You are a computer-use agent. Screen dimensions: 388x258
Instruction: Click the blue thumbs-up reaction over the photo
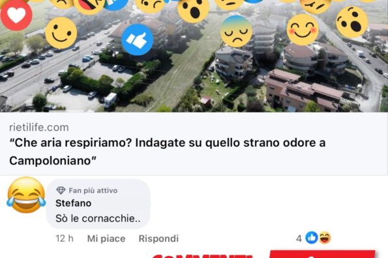(x=138, y=40)
